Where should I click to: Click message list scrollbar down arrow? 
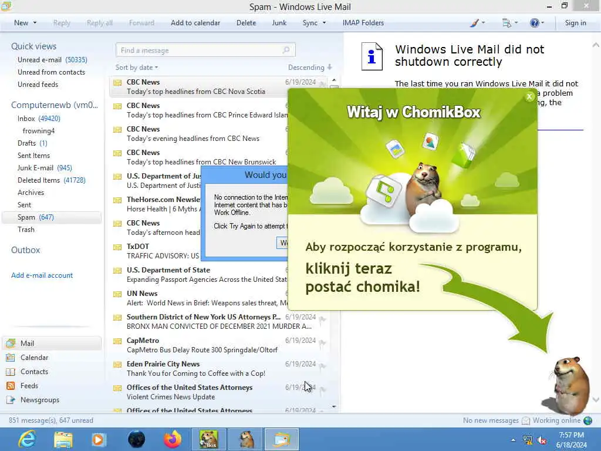(334, 406)
